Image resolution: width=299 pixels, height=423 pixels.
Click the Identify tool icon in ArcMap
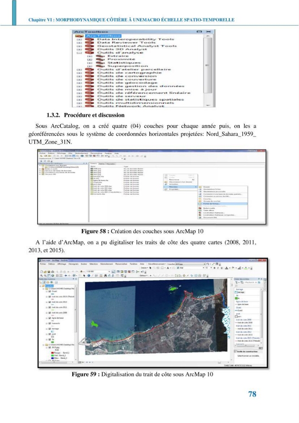coord(89,275)
